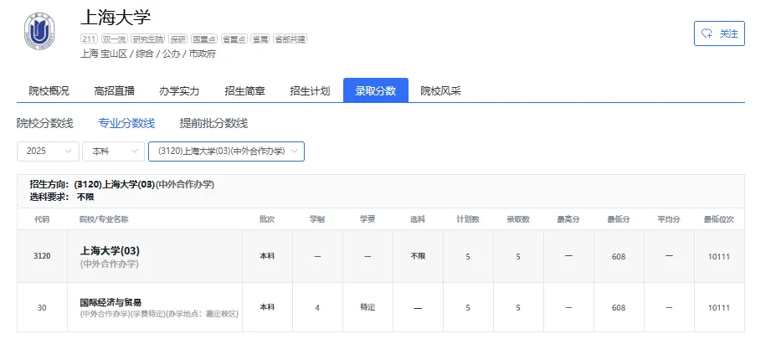The image size is (771, 344).
Task: Click the code cell 3120
Action: [x=43, y=256]
